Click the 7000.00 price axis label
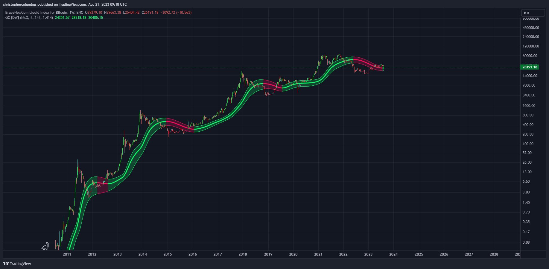 529,85
